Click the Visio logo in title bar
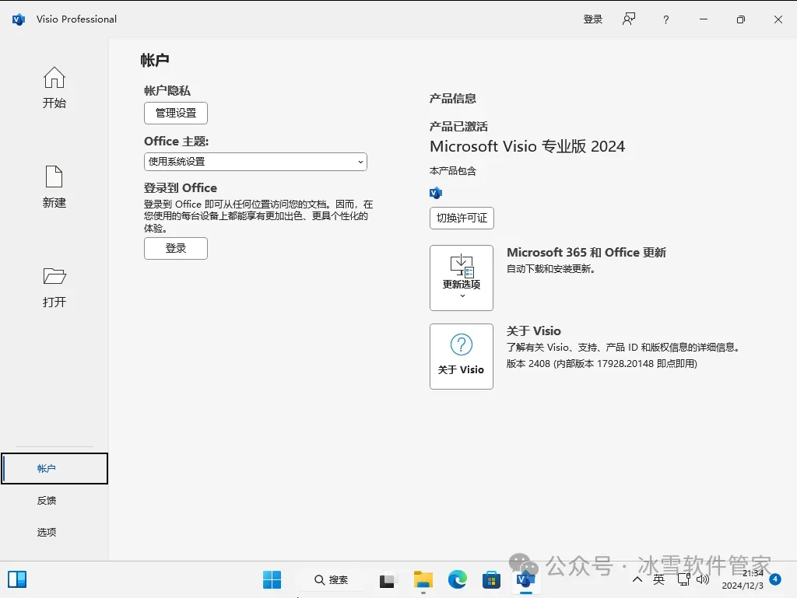This screenshot has height=598, width=797. 19,19
